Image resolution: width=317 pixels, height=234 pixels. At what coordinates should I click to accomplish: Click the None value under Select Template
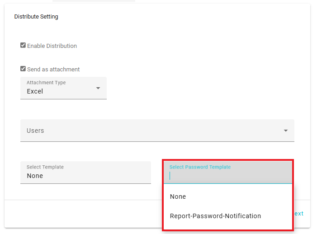[35, 176]
